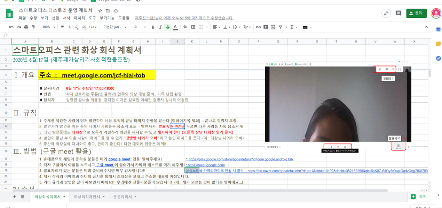Insert a link with chain icon
The height and width of the screenshot is (208, 442).
(258, 27)
